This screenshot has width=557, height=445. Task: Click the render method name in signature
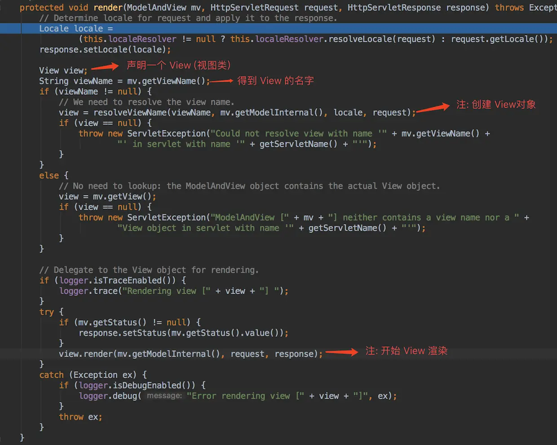click(108, 8)
